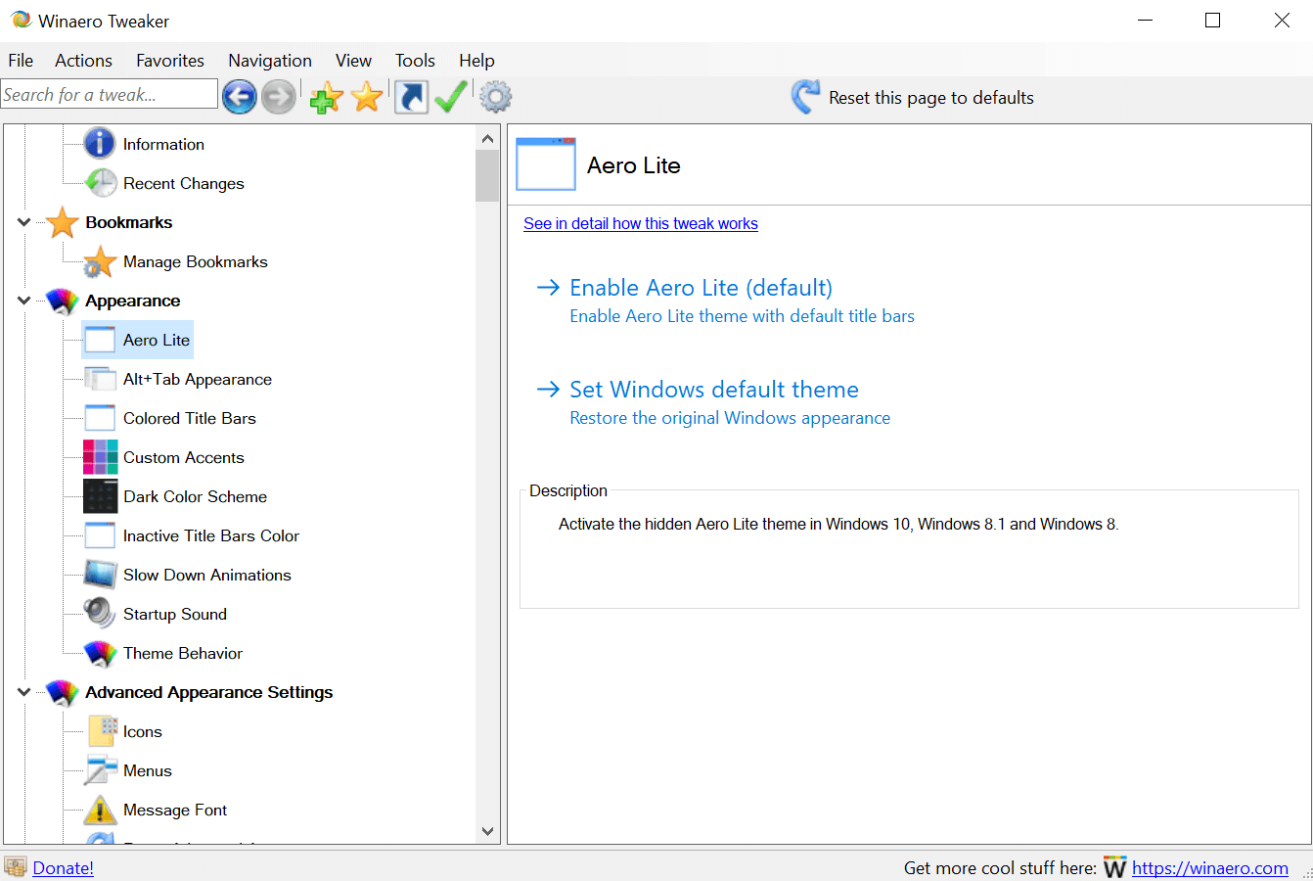
Task: Click the blue shortcut arrow toolbar icon
Action: (411, 97)
